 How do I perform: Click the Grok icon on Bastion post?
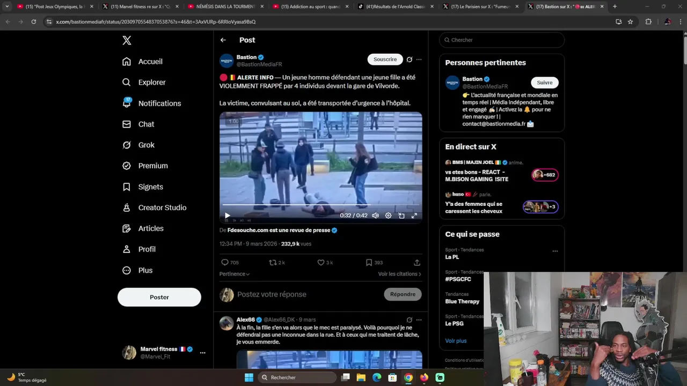pos(410,60)
